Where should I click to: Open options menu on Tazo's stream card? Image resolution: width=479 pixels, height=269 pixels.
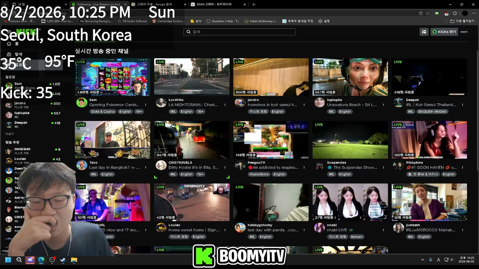(x=146, y=168)
